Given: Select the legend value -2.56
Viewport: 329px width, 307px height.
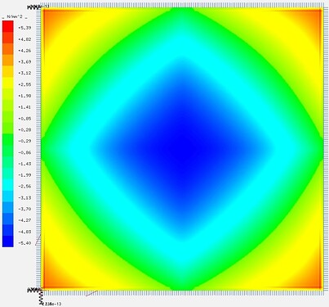Looking at the screenshot, I should pos(24,187).
